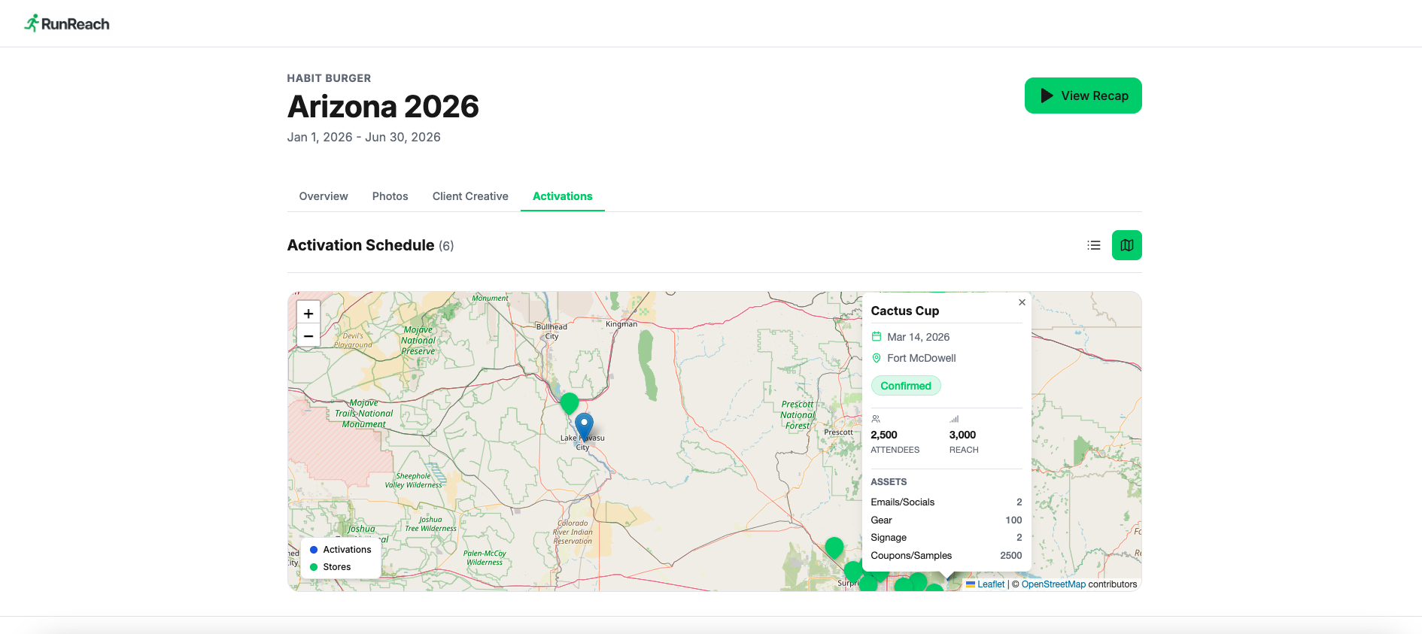Open the Leaflet attribution link
1422x634 pixels.
click(990, 584)
